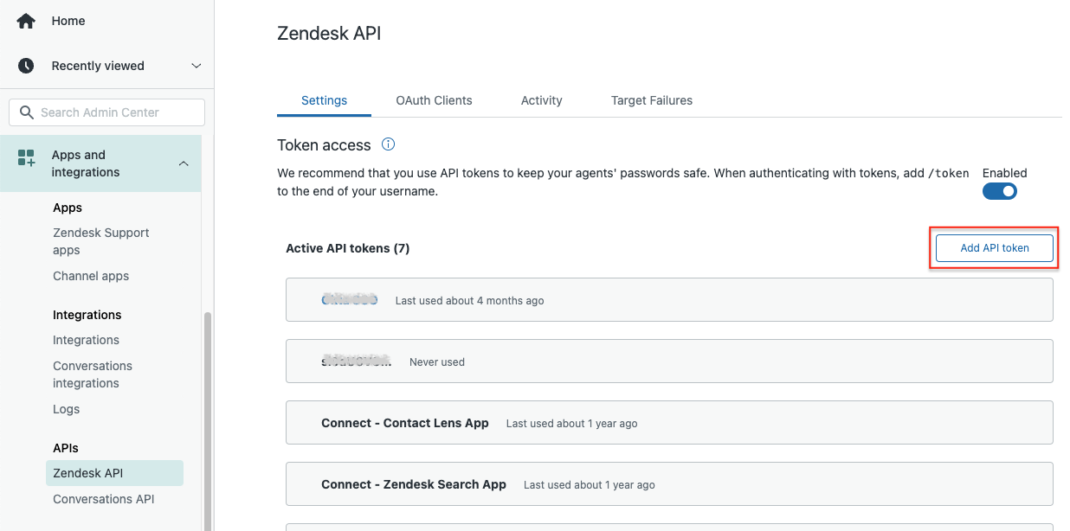Click the magnifying glass in Search Admin Center
The width and height of the screenshot is (1070, 531).
click(27, 112)
